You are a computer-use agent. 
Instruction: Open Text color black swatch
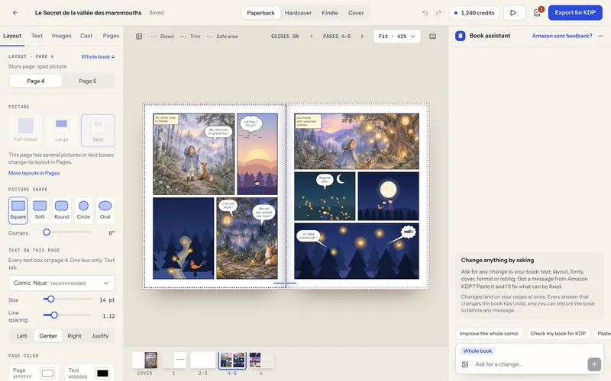click(102, 373)
